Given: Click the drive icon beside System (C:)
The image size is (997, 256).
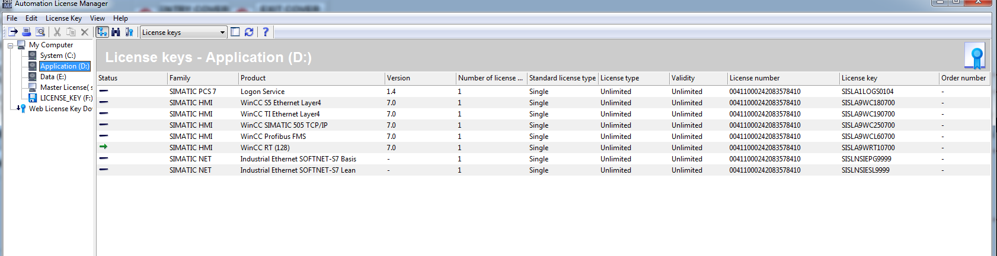Looking at the screenshot, I should [x=33, y=55].
